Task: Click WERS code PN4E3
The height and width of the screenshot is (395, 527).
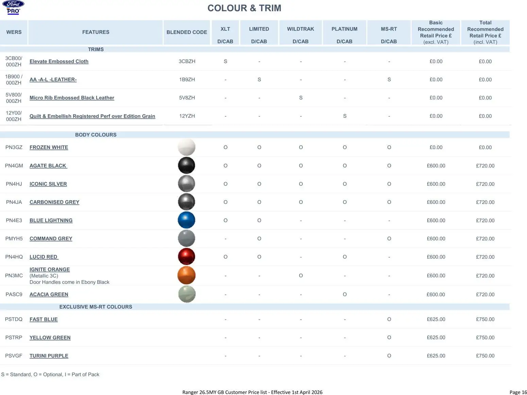Action: [x=14, y=221]
